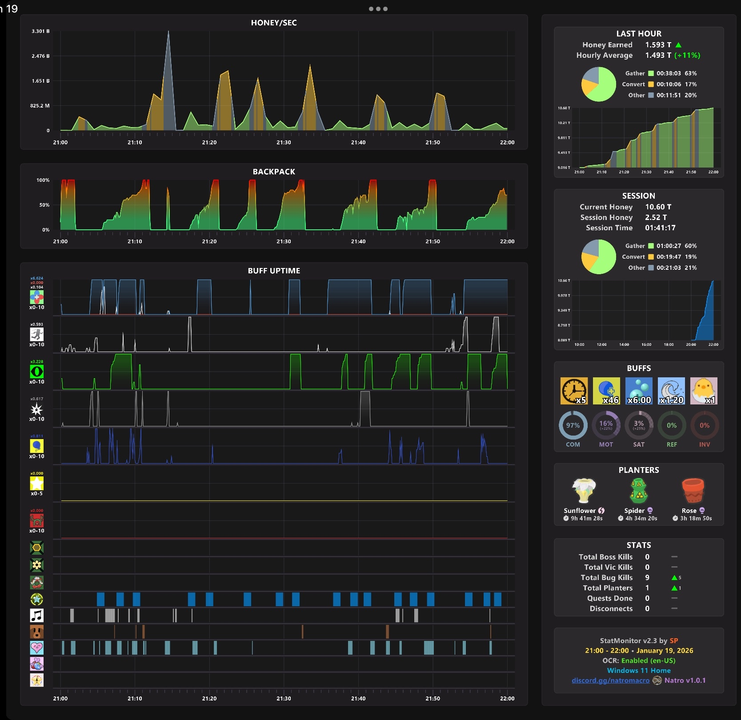Image resolution: width=741 pixels, height=720 pixels.
Task: Click the Spider planter icon
Action: pyautogui.click(x=638, y=491)
